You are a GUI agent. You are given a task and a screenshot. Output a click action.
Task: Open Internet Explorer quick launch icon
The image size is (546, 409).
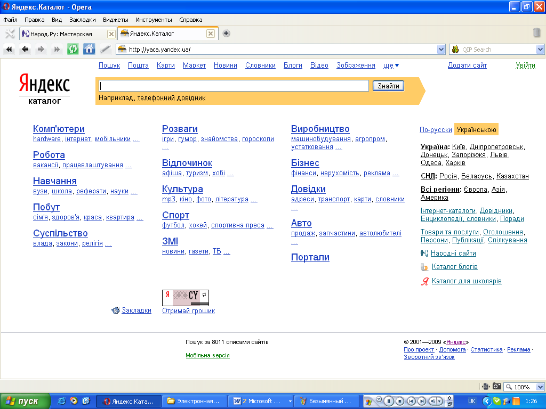[62, 400]
